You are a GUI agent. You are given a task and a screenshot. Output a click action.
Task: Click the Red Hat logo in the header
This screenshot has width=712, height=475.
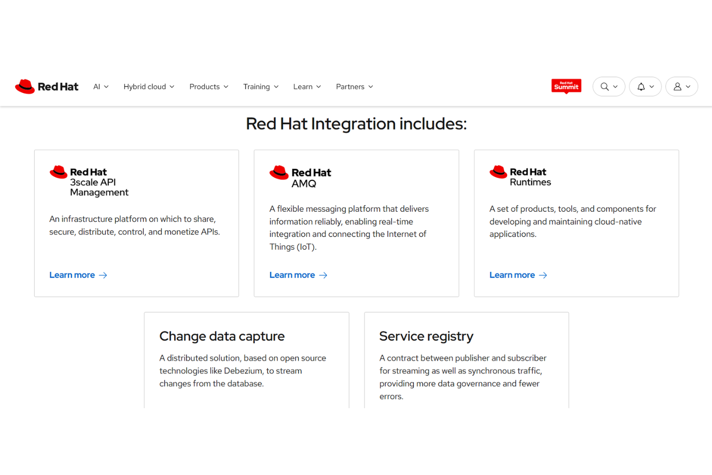(x=46, y=87)
